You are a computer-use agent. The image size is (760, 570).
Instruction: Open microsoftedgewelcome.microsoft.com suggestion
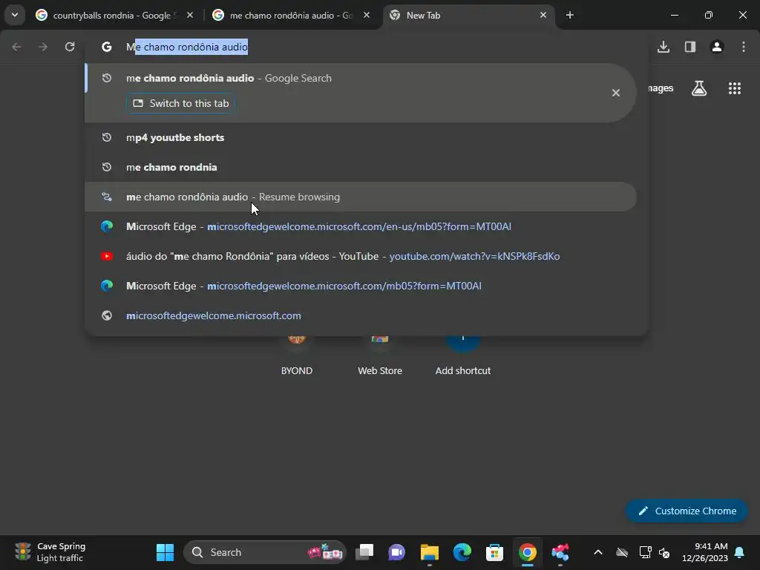[361, 315]
